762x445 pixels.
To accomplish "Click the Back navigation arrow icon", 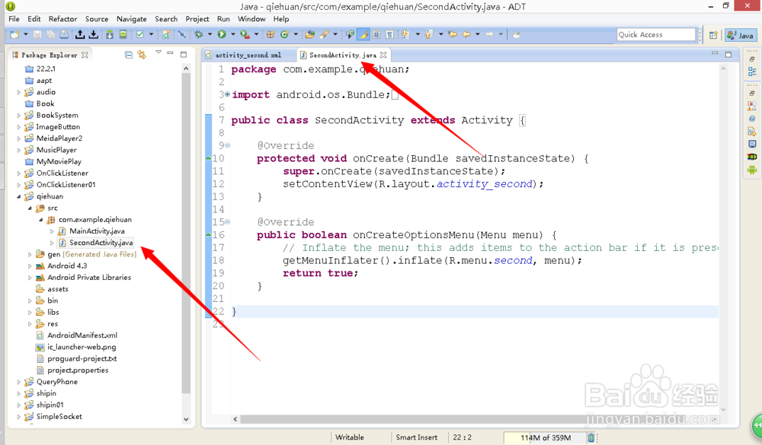I will [x=466, y=34].
